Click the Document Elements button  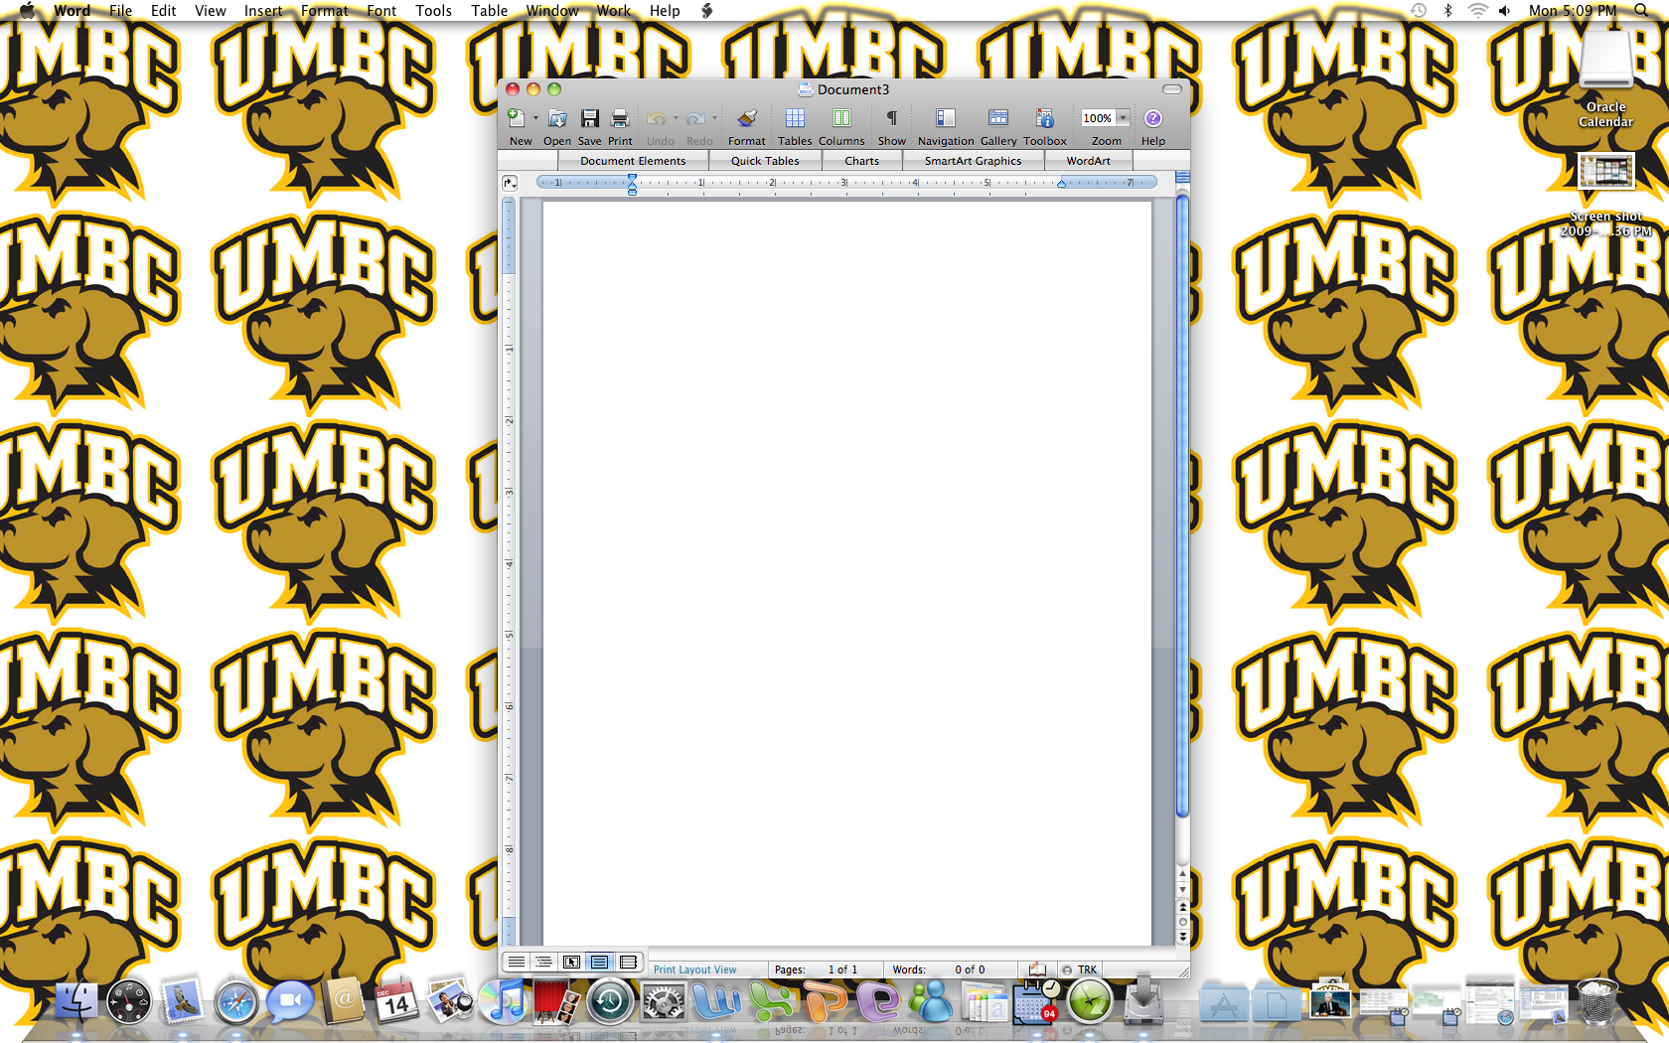coord(633,161)
